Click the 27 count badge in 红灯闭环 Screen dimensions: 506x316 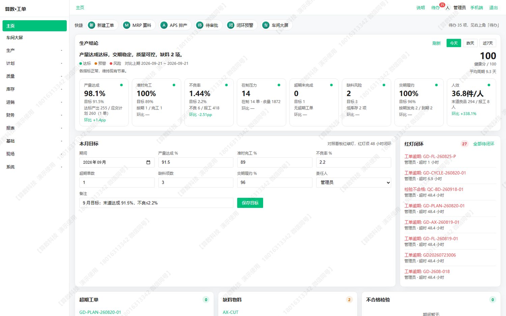tap(465, 144)
